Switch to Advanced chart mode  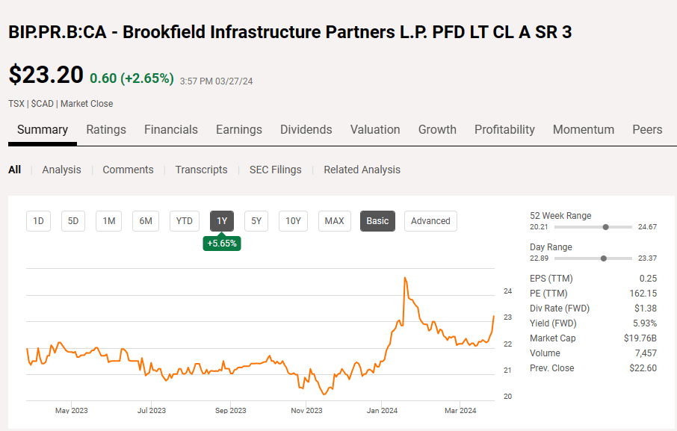430,220
